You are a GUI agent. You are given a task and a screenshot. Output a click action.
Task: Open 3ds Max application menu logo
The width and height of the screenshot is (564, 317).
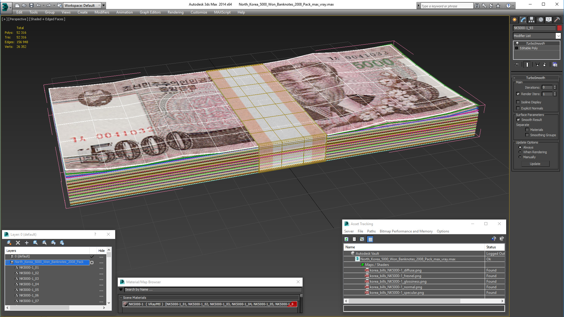6,7
